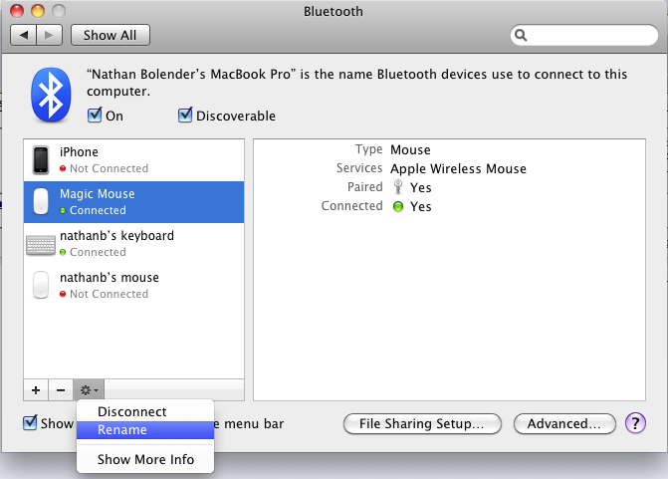Turn off the Bluetooth On checkbox

95,116
